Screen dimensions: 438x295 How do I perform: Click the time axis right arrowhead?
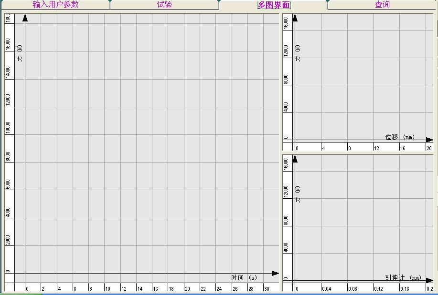[x=275, y=274]
